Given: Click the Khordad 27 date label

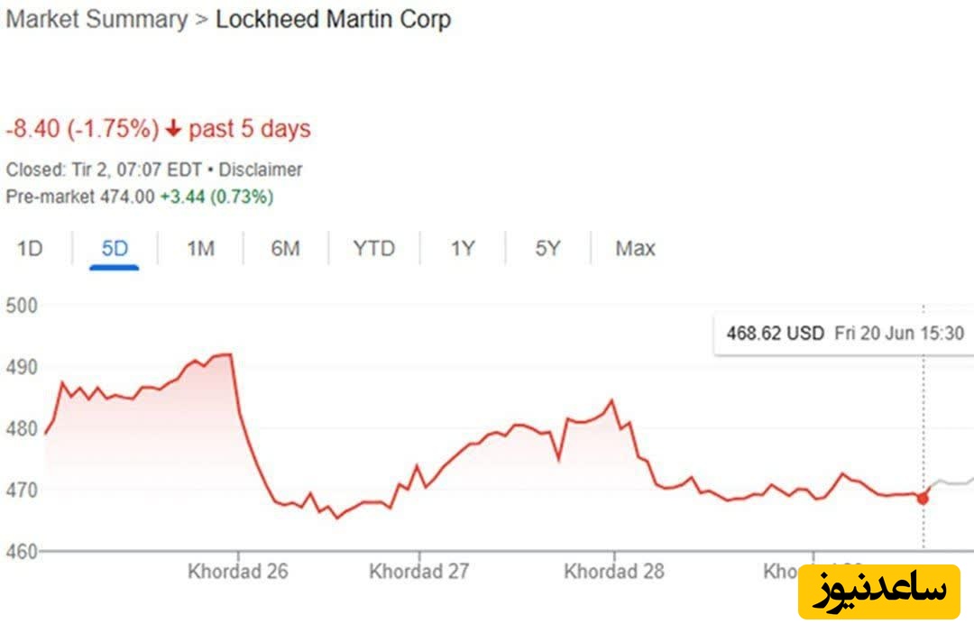Looking at the screenshot, I should tap(419, 572).
